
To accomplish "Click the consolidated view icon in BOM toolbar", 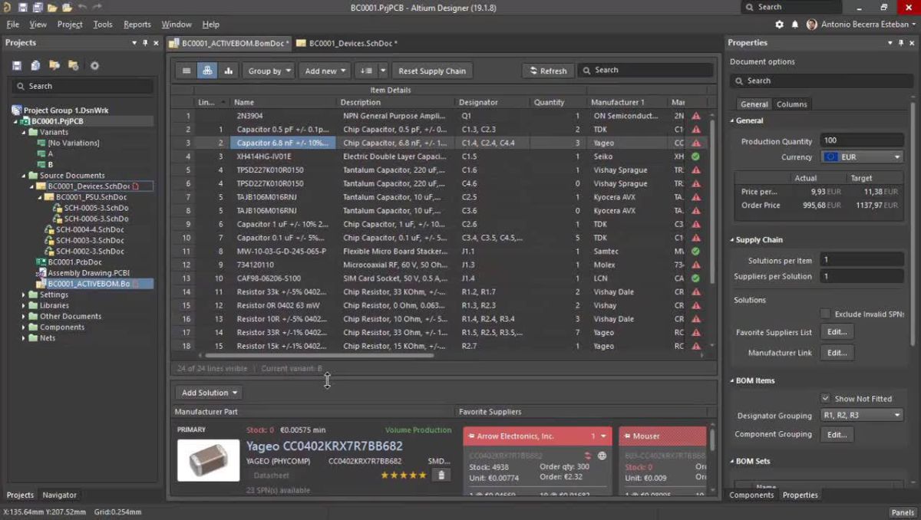I will point(206,71).
